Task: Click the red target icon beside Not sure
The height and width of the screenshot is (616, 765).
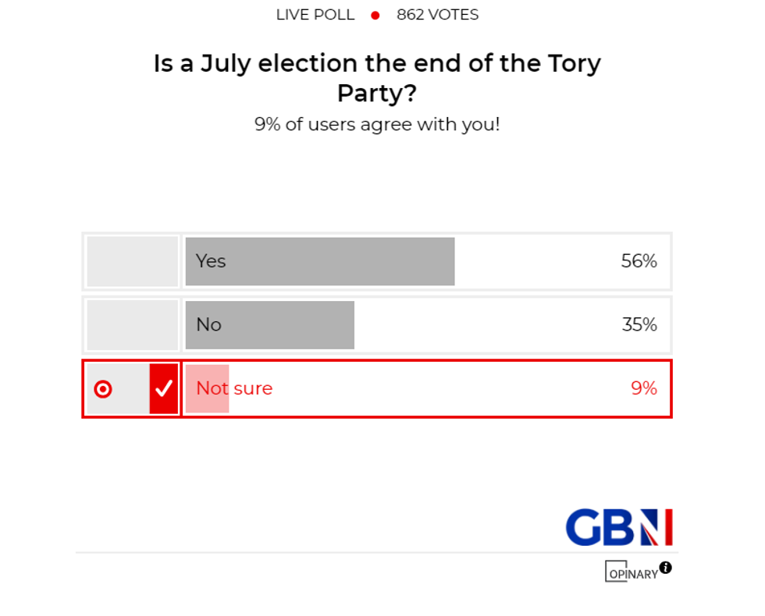Action: pos(103,388)
